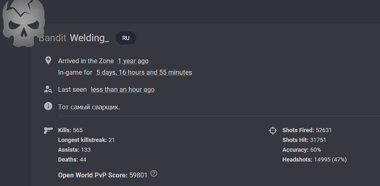Open the PvP Score help question mark
Screen dimensions: 380x186
[x=154, y=173]
